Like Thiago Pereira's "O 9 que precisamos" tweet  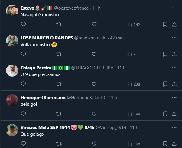pos(94,84)
